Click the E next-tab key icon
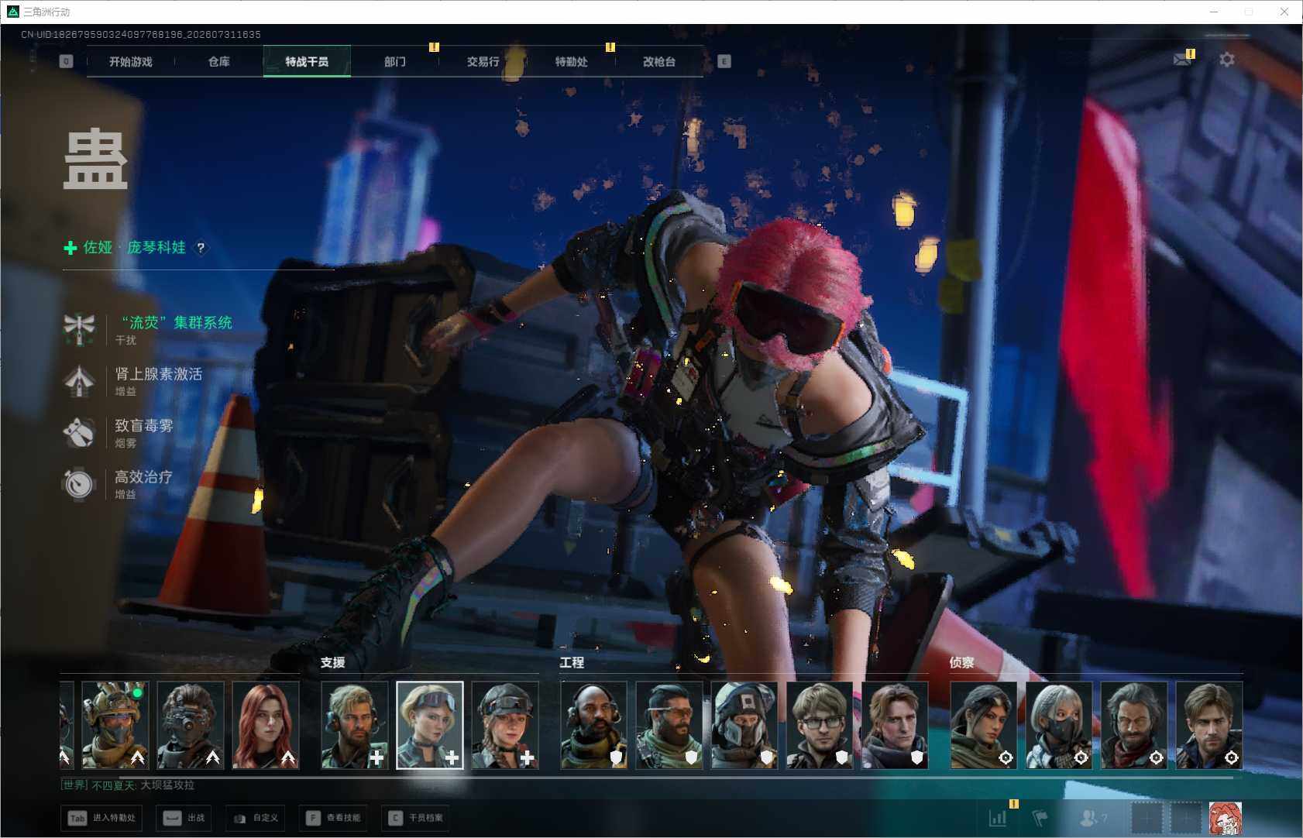1303x838 pixels. pos(724,61)
